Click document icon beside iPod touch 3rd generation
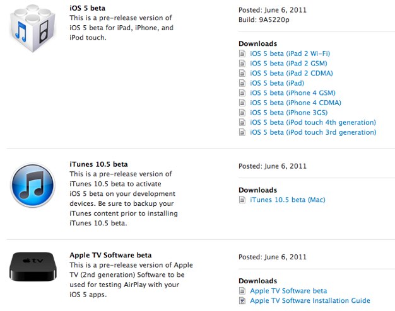395x311 pixels. (242, 132)
